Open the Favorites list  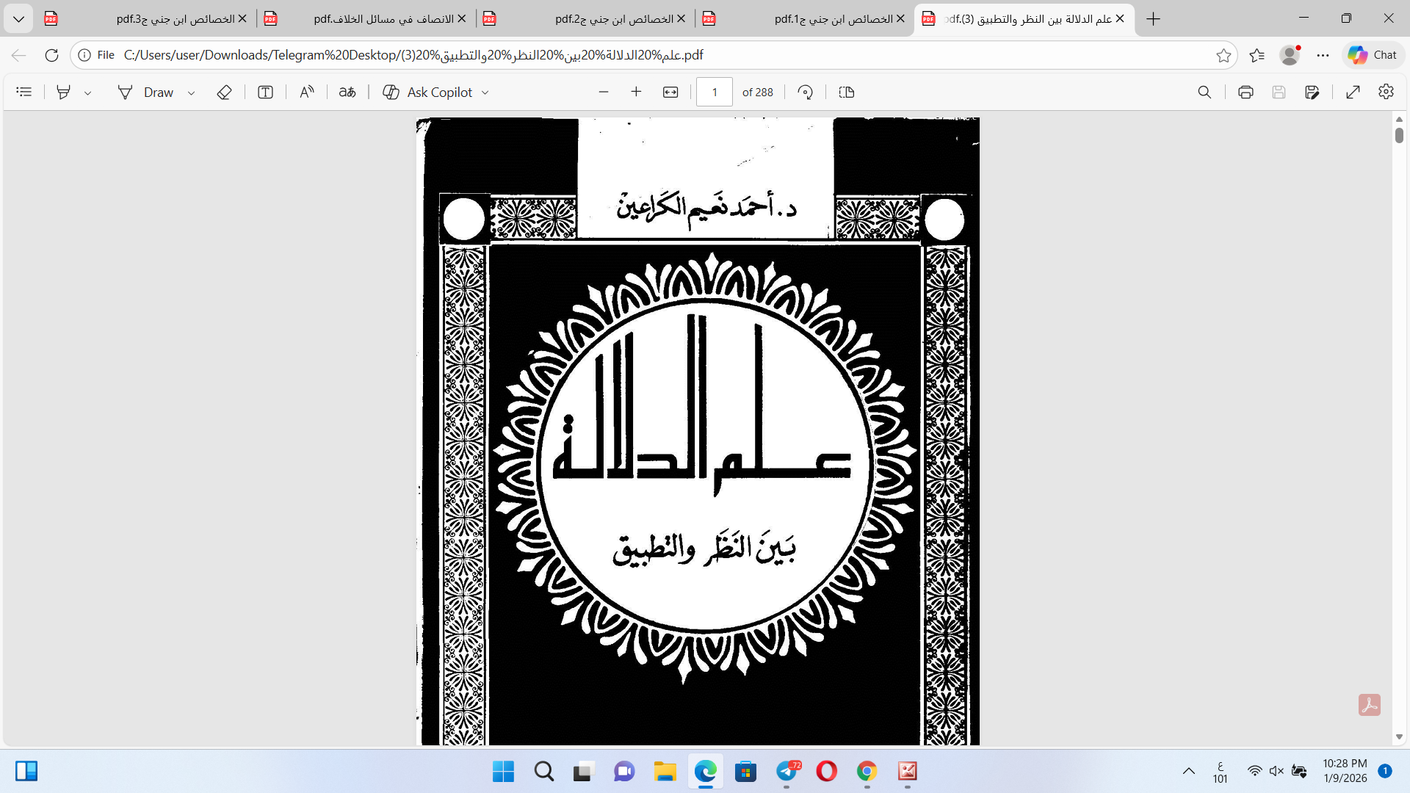(x=1257, y=55)
